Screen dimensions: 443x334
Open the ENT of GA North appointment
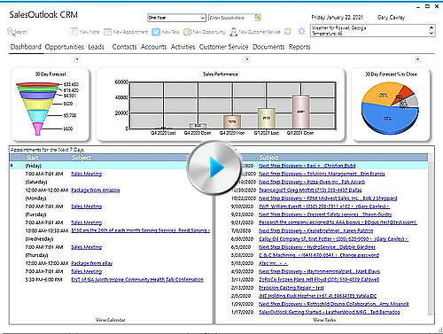pos(137,279)
